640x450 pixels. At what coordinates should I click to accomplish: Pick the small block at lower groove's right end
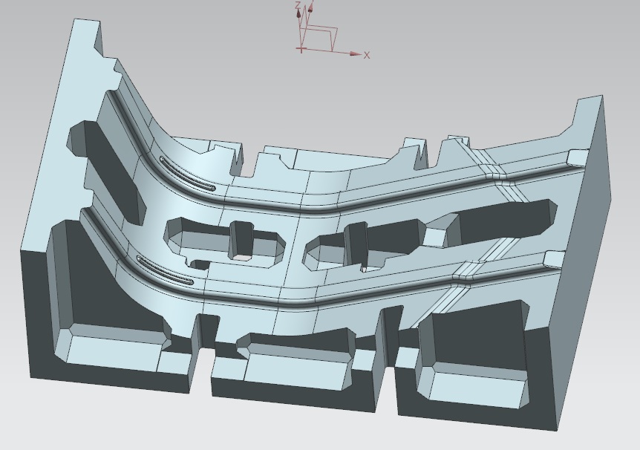click(x=553, y=258)
